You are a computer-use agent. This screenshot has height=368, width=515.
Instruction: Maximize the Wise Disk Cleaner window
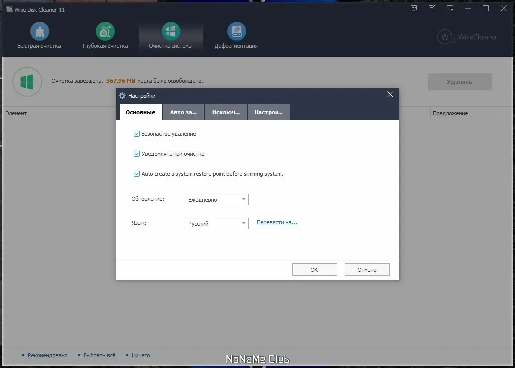(486, 9)
